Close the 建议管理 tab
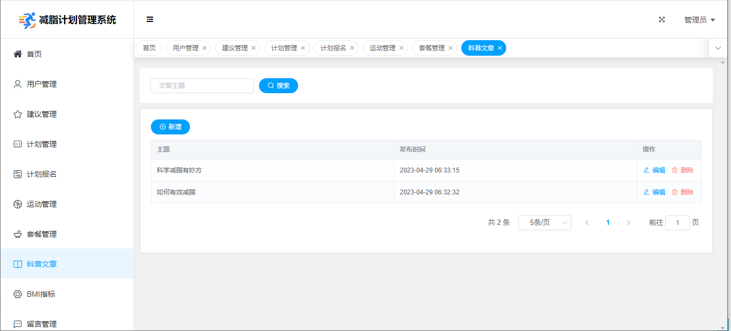 point(254,48)
